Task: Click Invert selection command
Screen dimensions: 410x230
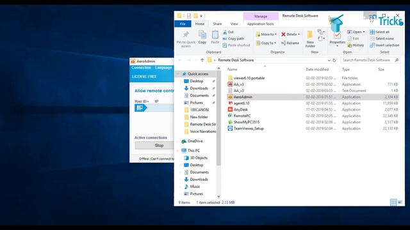Action: tap(384, 45)
